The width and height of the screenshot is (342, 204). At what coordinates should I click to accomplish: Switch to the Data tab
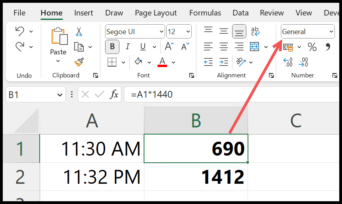pos(240,13)
